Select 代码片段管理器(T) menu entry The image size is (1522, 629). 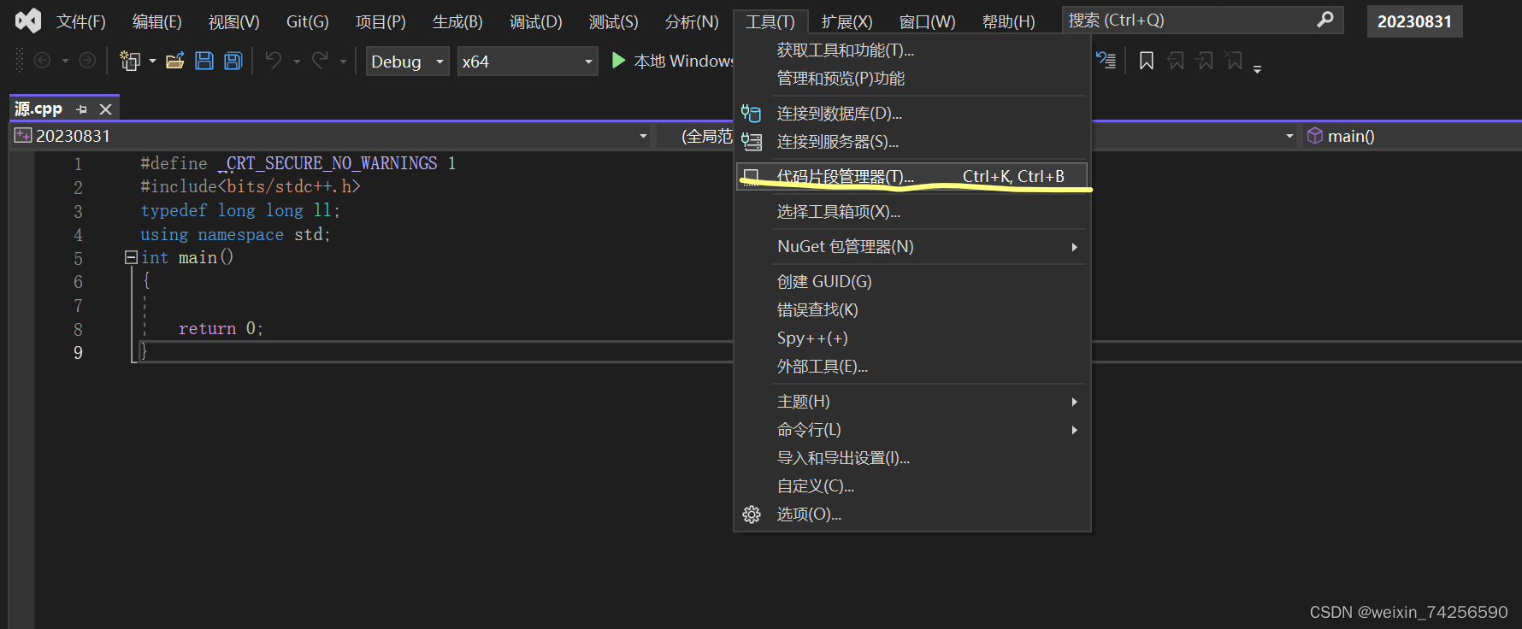912,177
